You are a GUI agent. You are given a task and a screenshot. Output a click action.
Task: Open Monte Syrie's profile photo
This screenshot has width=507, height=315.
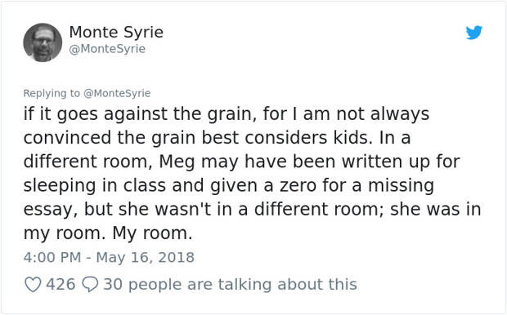coord(43,42)
